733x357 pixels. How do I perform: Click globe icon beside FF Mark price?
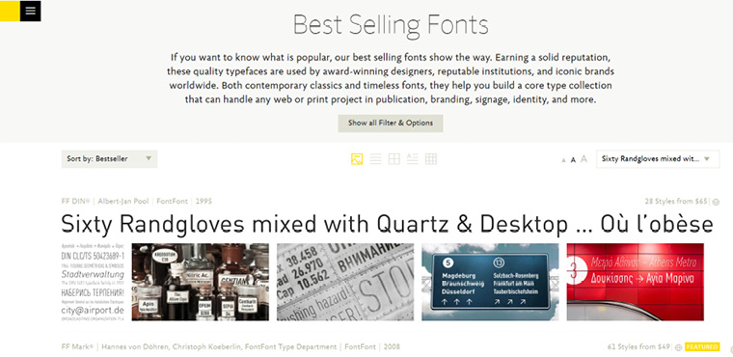(678, 347)
